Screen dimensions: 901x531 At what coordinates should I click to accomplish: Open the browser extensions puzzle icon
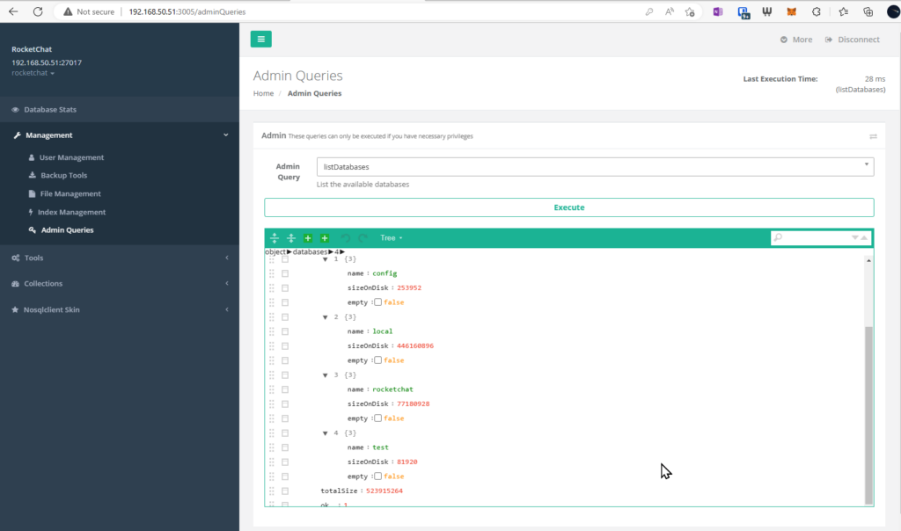816,11
